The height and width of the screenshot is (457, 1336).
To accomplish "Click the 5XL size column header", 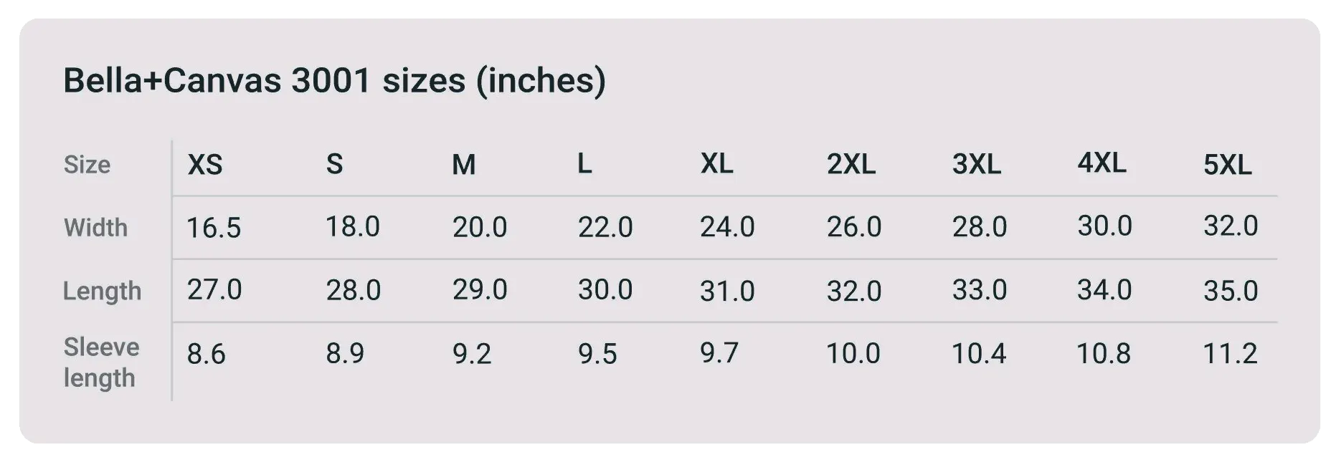I will click(x=1227, y=165).
